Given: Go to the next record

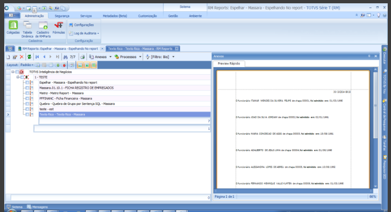Looking at the screenshot, I should 51,57.
